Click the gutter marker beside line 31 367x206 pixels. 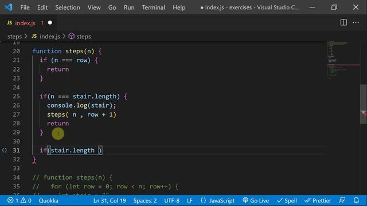pyautogui.click(x=5, y=150)
